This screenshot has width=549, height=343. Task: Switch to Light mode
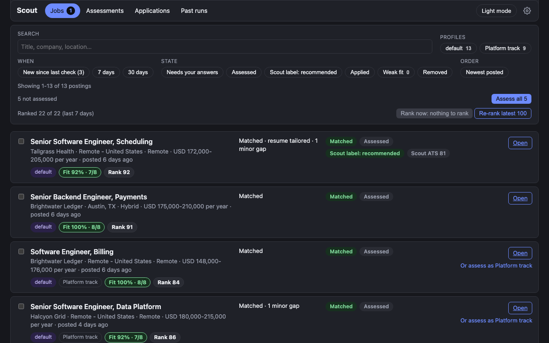coord(496,11)
